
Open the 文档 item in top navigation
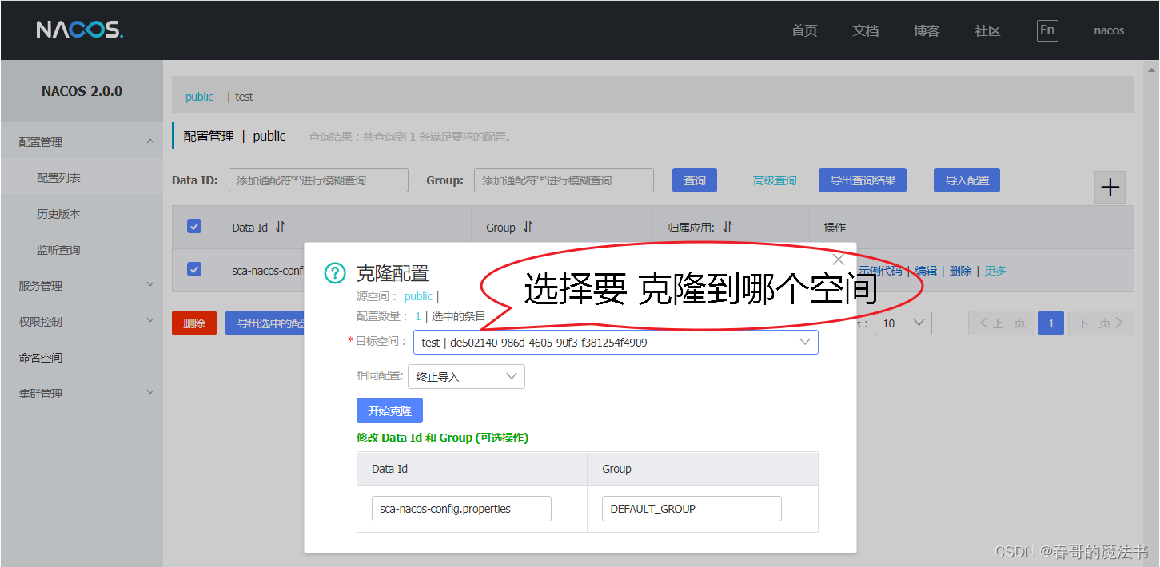866,30
